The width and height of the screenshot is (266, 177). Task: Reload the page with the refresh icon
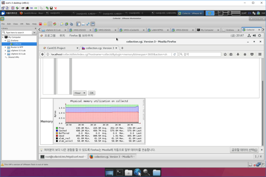(175, 54)
